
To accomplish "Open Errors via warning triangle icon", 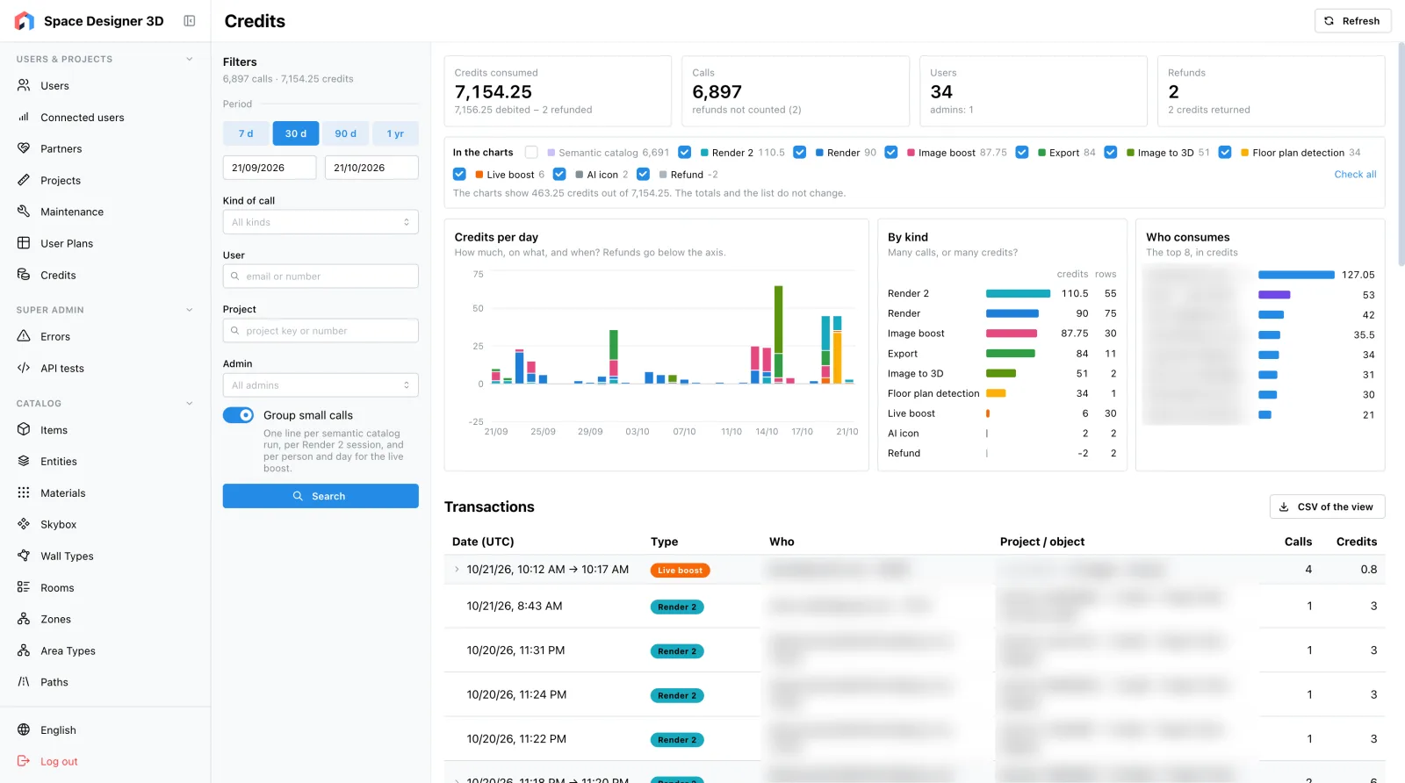I will tap(24, 337).
